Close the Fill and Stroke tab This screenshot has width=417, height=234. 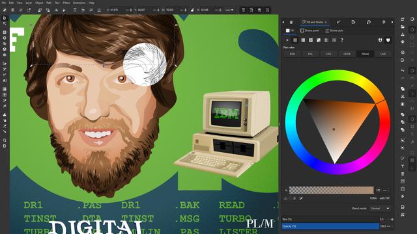326,22
